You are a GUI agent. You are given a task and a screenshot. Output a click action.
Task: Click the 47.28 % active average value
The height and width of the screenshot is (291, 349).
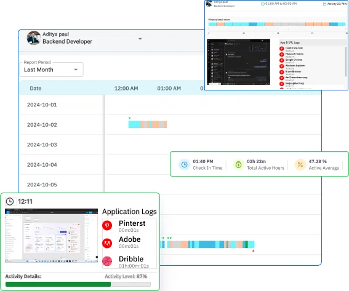[318, 161]
